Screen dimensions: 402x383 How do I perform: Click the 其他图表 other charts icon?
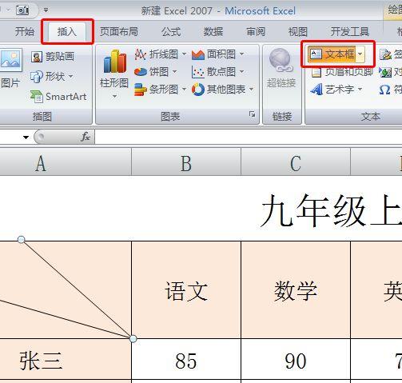coord(198,90)
